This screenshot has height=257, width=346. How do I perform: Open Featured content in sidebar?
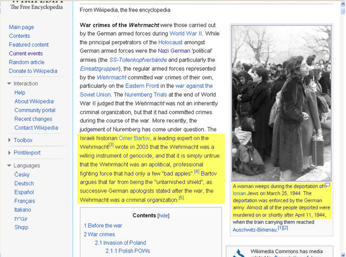click(x=29, y=45)
